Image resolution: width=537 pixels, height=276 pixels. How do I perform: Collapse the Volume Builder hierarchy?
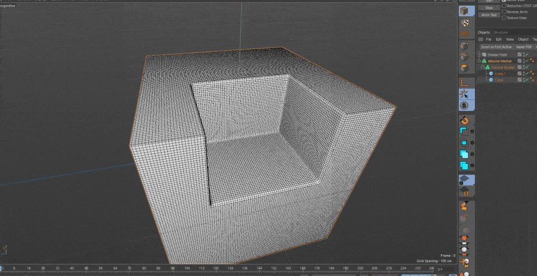pos(483,67)
